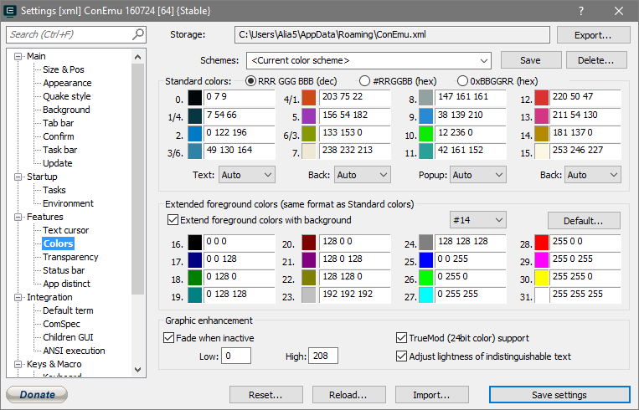Click the cyan swatch for color 27
The height and width of the screenshot is (410, 639).
click(426, 295)
